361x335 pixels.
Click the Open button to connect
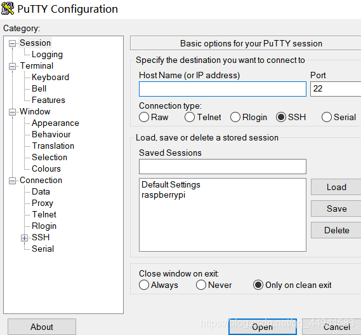pos(263,327)
